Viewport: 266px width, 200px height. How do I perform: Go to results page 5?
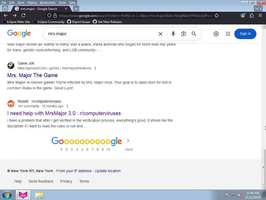coord(82,149)
